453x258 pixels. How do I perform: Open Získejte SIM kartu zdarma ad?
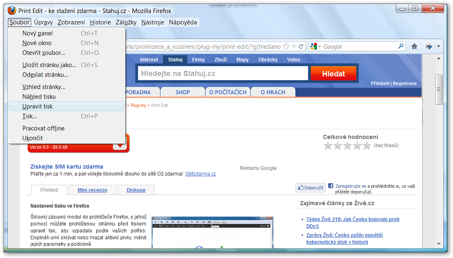click(x=67, y=167)
